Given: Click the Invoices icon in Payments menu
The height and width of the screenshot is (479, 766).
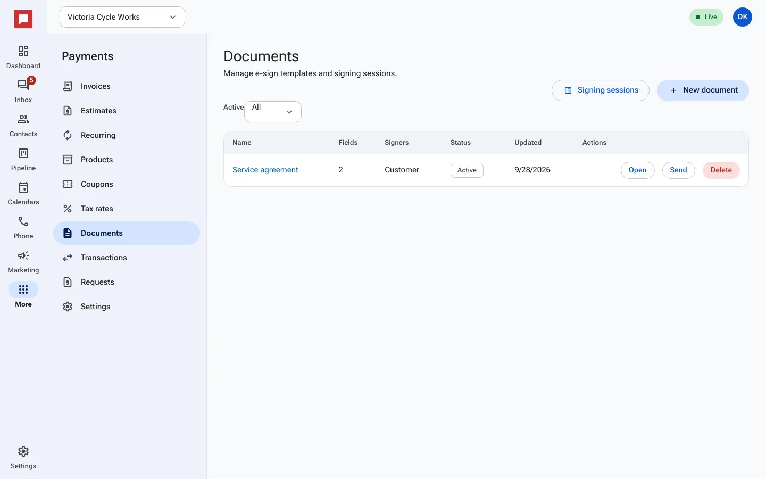Looking at the screenshot, I should 68,86.
